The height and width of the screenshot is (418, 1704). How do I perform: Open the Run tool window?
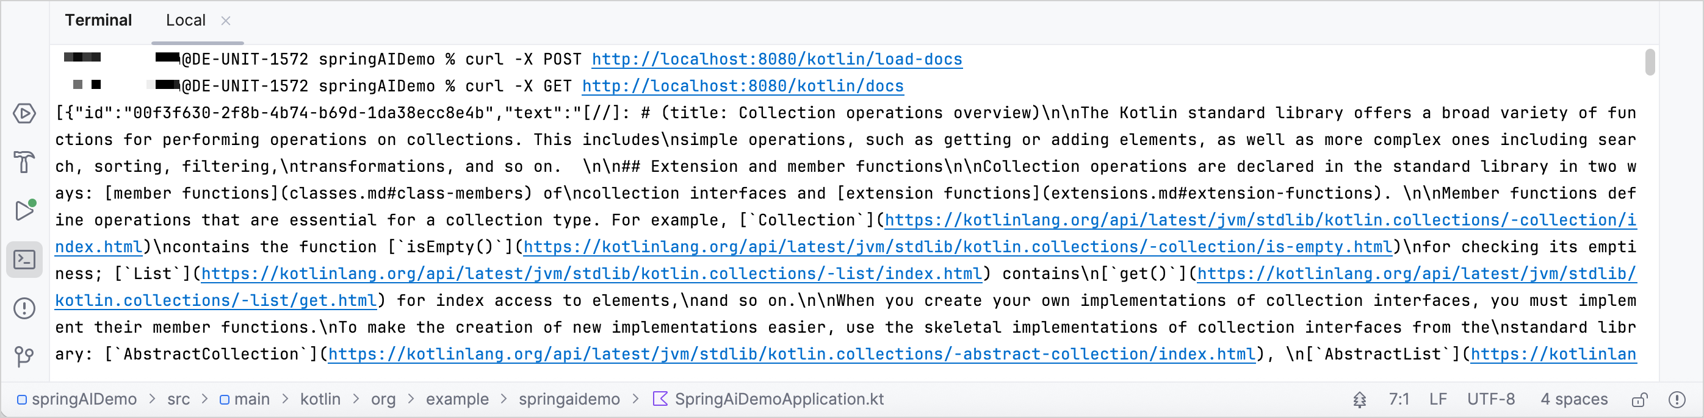[24, 210]
